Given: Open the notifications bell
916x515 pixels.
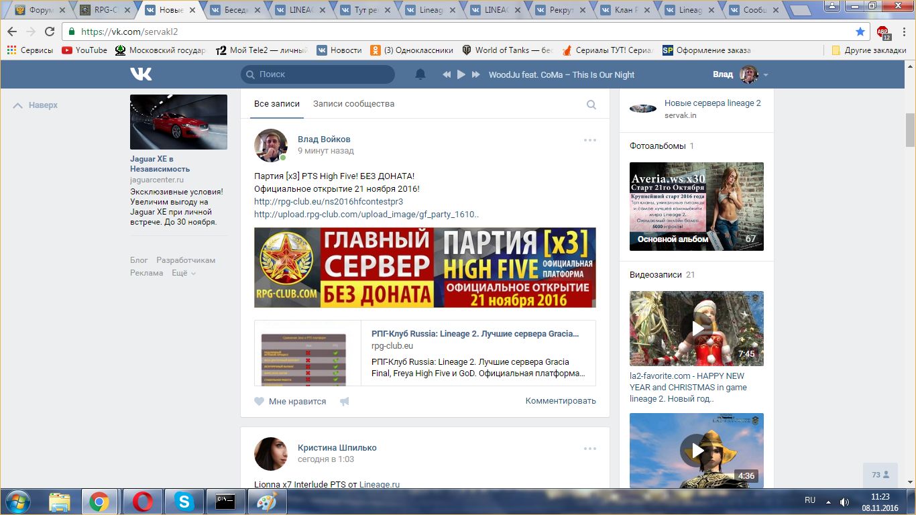Looking at the screenshot, I should [420, 74].
